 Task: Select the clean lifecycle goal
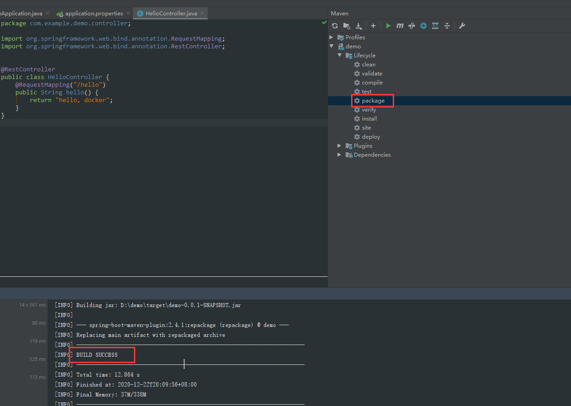pyautogui.click(x=369, y=64)
